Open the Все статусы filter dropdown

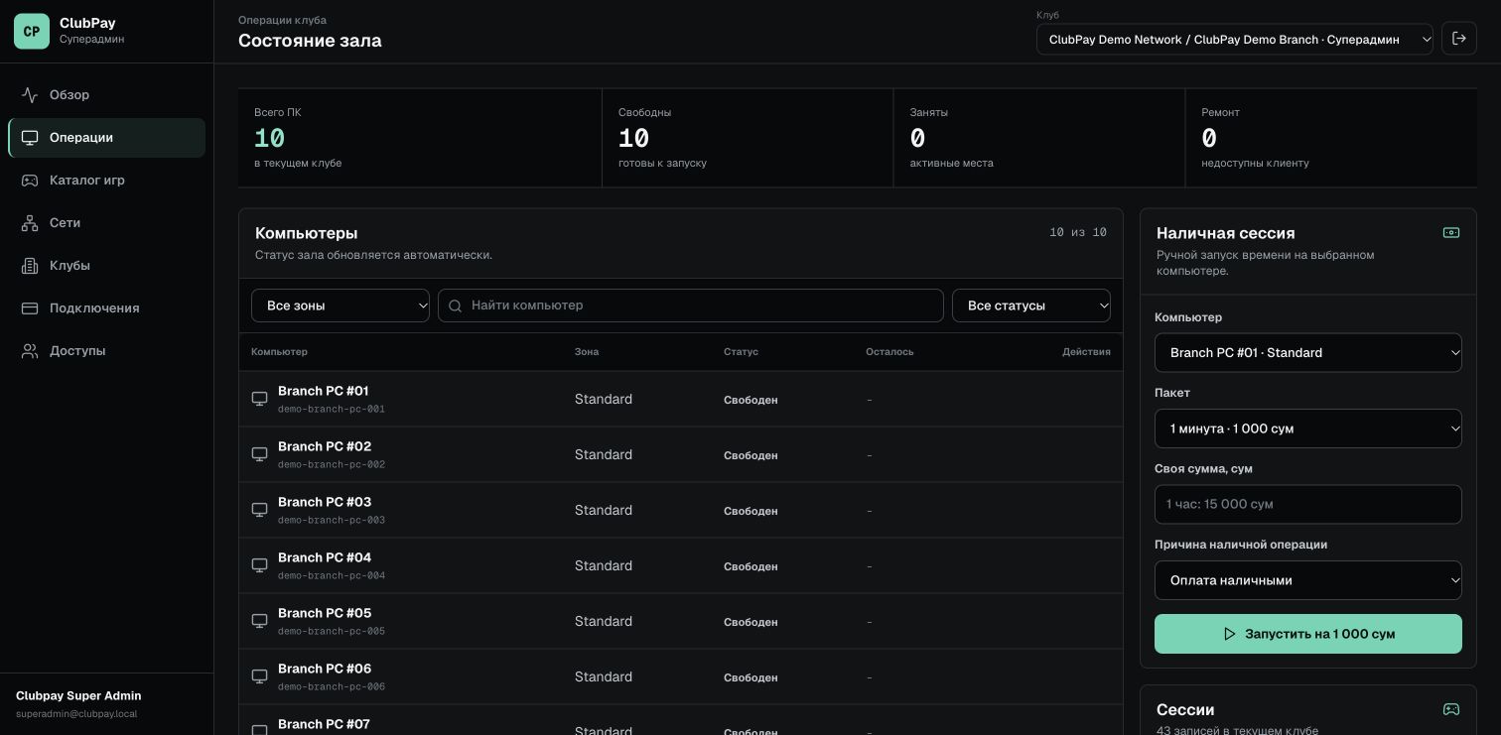coord(1031,306)
